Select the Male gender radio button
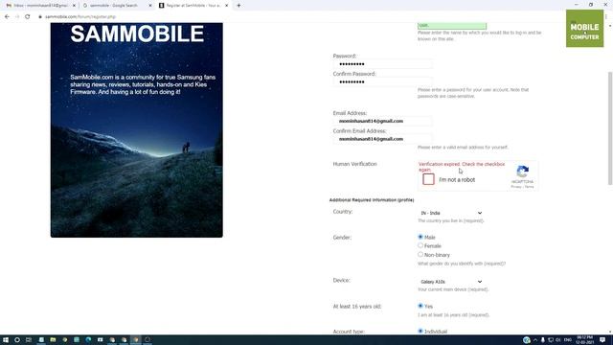Viewport: 613px width, 345px height. tap(420, 237)
